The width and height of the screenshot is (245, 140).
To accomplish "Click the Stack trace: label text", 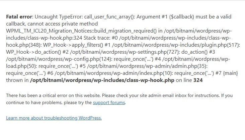I will pyautogui.click(x=97, y=38).
